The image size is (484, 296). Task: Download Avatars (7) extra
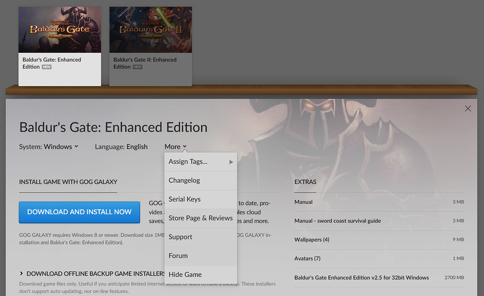pos(379,258)
